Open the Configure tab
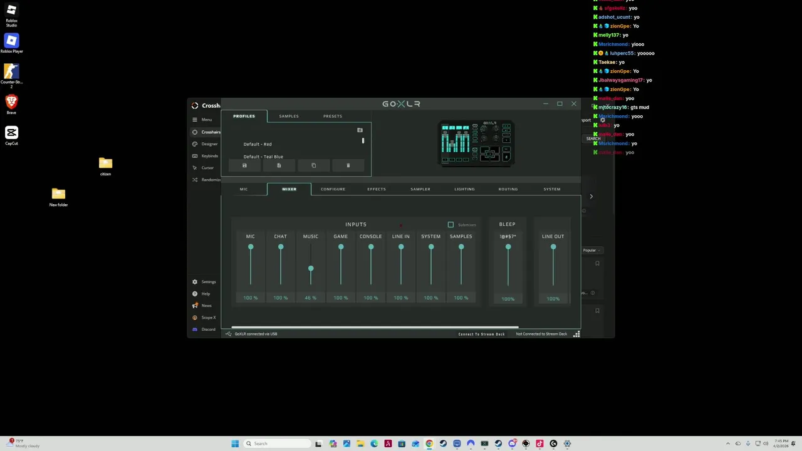802x451 pixels. point(333,189)
